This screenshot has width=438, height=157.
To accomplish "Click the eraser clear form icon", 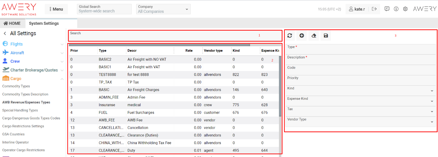I will coord(314,36).
